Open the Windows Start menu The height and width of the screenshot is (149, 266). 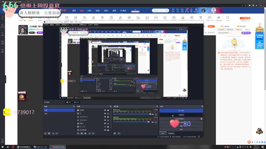[2, 147]
